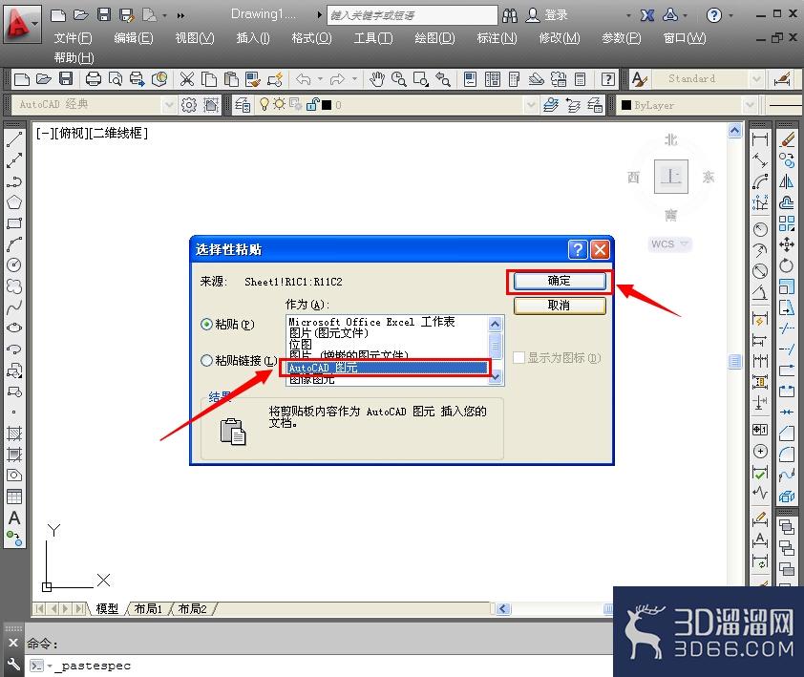Select the Mirror tool
Viewport: 804px width, 677px height.
click(786, 181)
